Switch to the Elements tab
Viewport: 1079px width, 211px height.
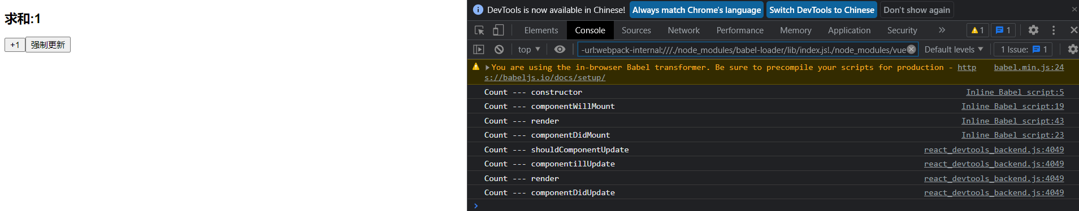[541, 30]
